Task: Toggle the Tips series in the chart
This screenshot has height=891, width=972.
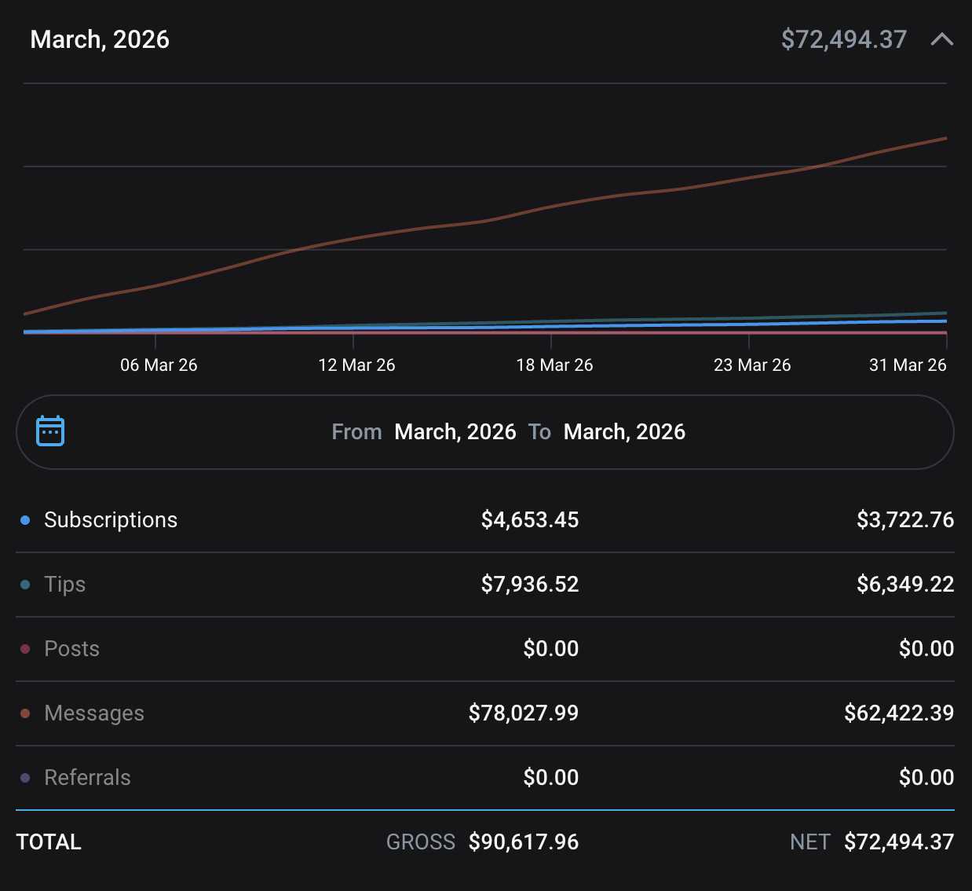Action: click(x=65, y=585)
